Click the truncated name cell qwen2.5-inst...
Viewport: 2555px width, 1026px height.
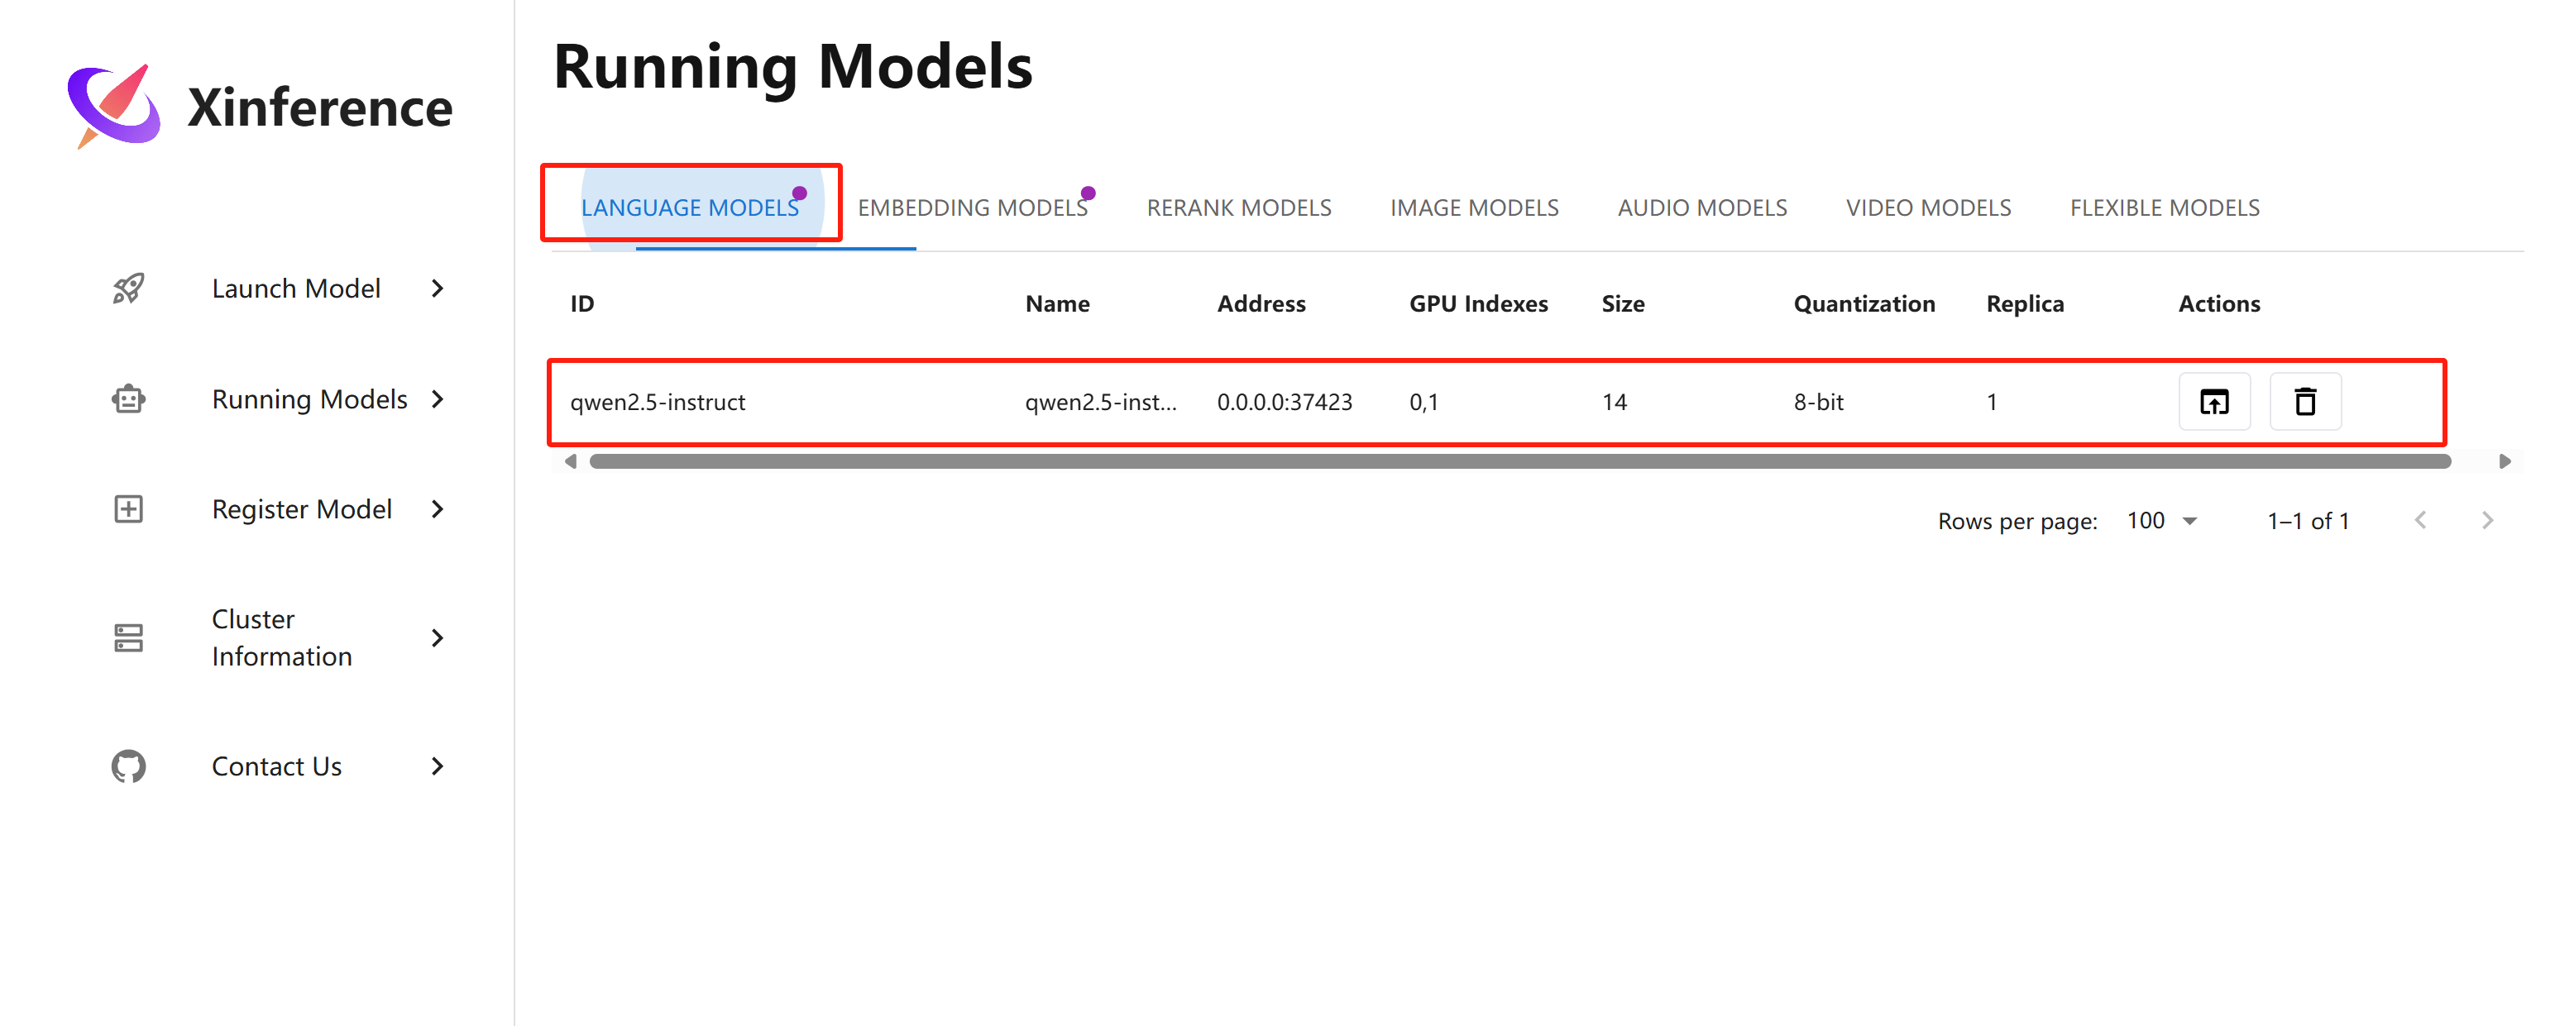coord(1100,402)
